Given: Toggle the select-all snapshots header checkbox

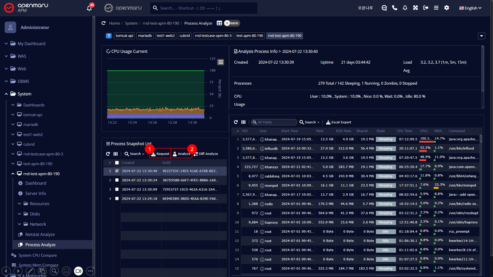Looking at the screenshot, I should (x=117, y=163).
